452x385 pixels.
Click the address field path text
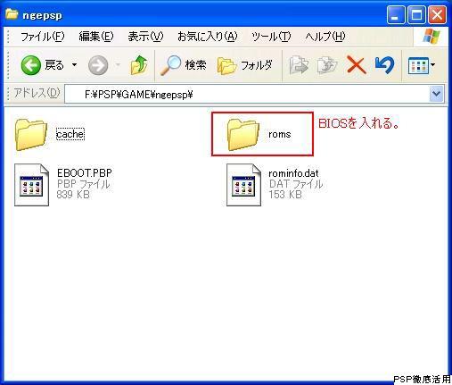139,95
